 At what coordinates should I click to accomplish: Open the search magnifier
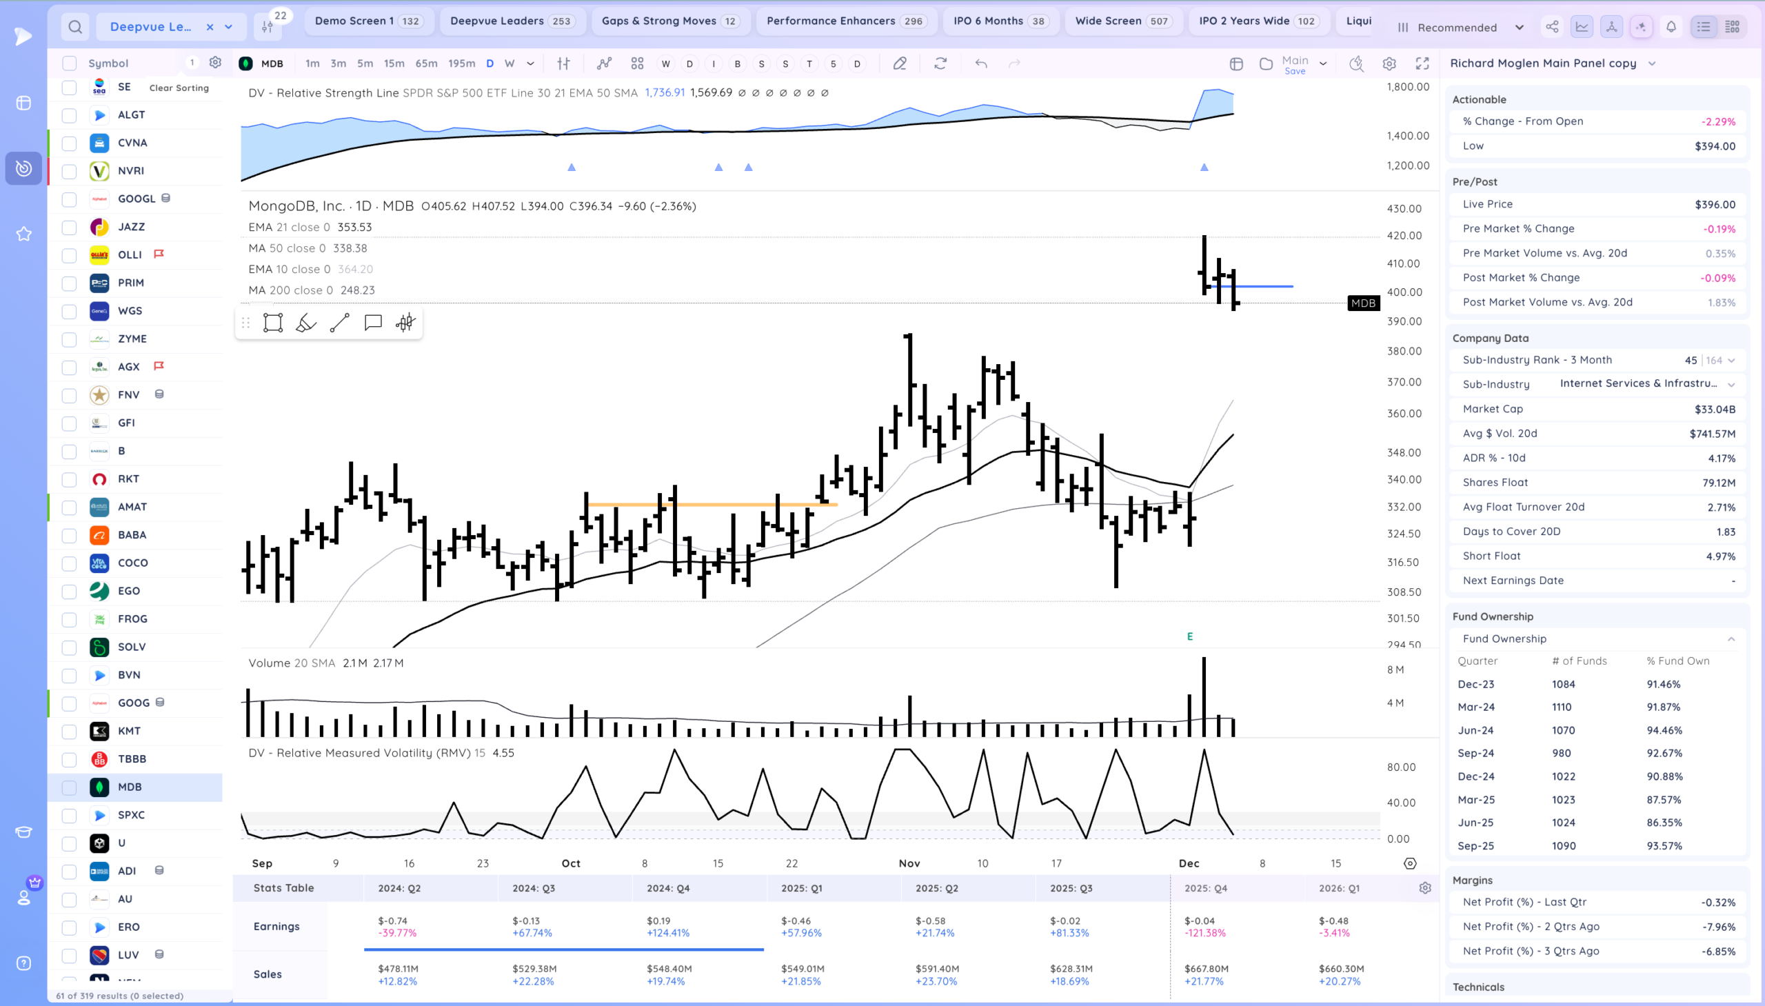point(75,27)
